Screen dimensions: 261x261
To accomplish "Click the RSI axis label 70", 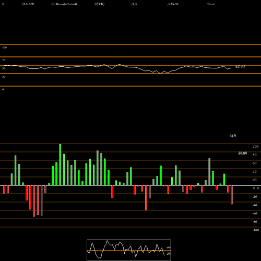I will click(x=4, y=60).
